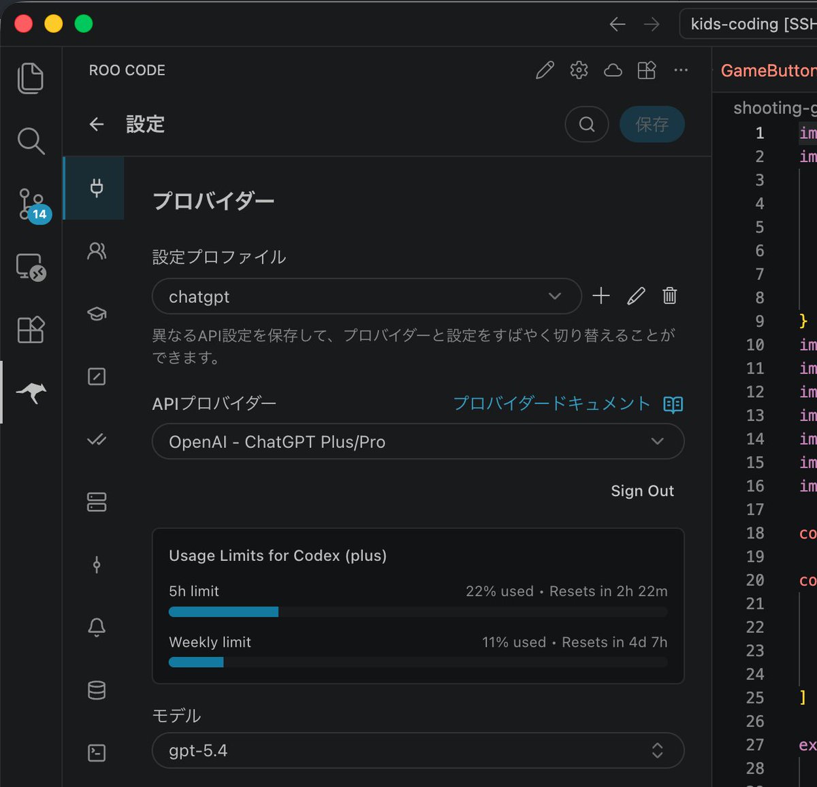This screenshot has height=787, width=817.
Task: Select the database context settings tab
Action: [x=97, y=690]
